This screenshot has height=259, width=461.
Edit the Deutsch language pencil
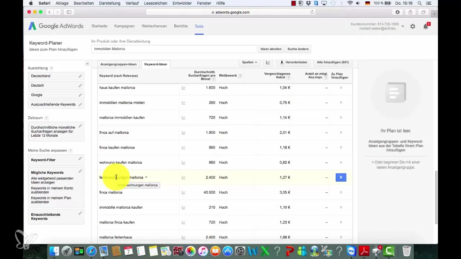80,85
